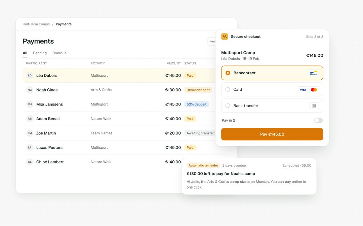The width and height of the screenshot is (363, 226).
Task: Switch to the Overdue tab
Action: 59,53
